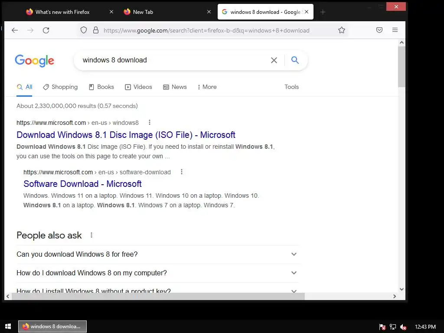Reload the page with the refresh icon
This screenshot has height=333, width=444.
click(46, 30)
